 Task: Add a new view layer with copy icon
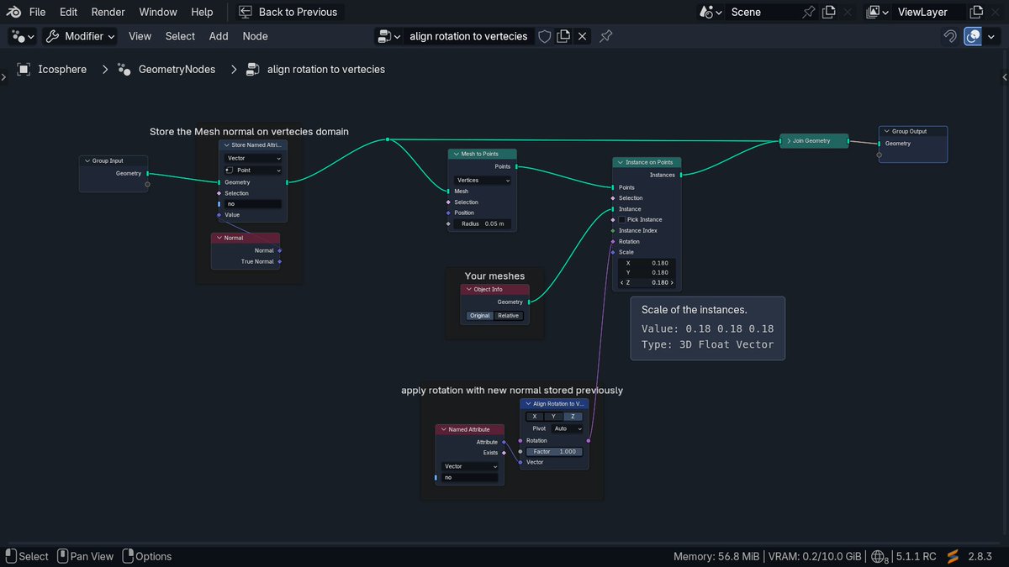click(976, 12)
